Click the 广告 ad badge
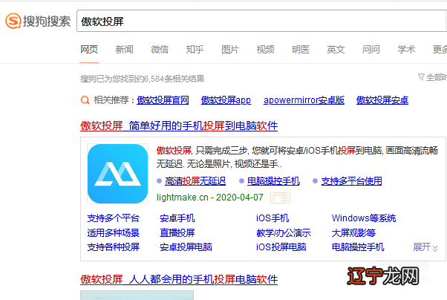The image size is (447, 300). 280,198
